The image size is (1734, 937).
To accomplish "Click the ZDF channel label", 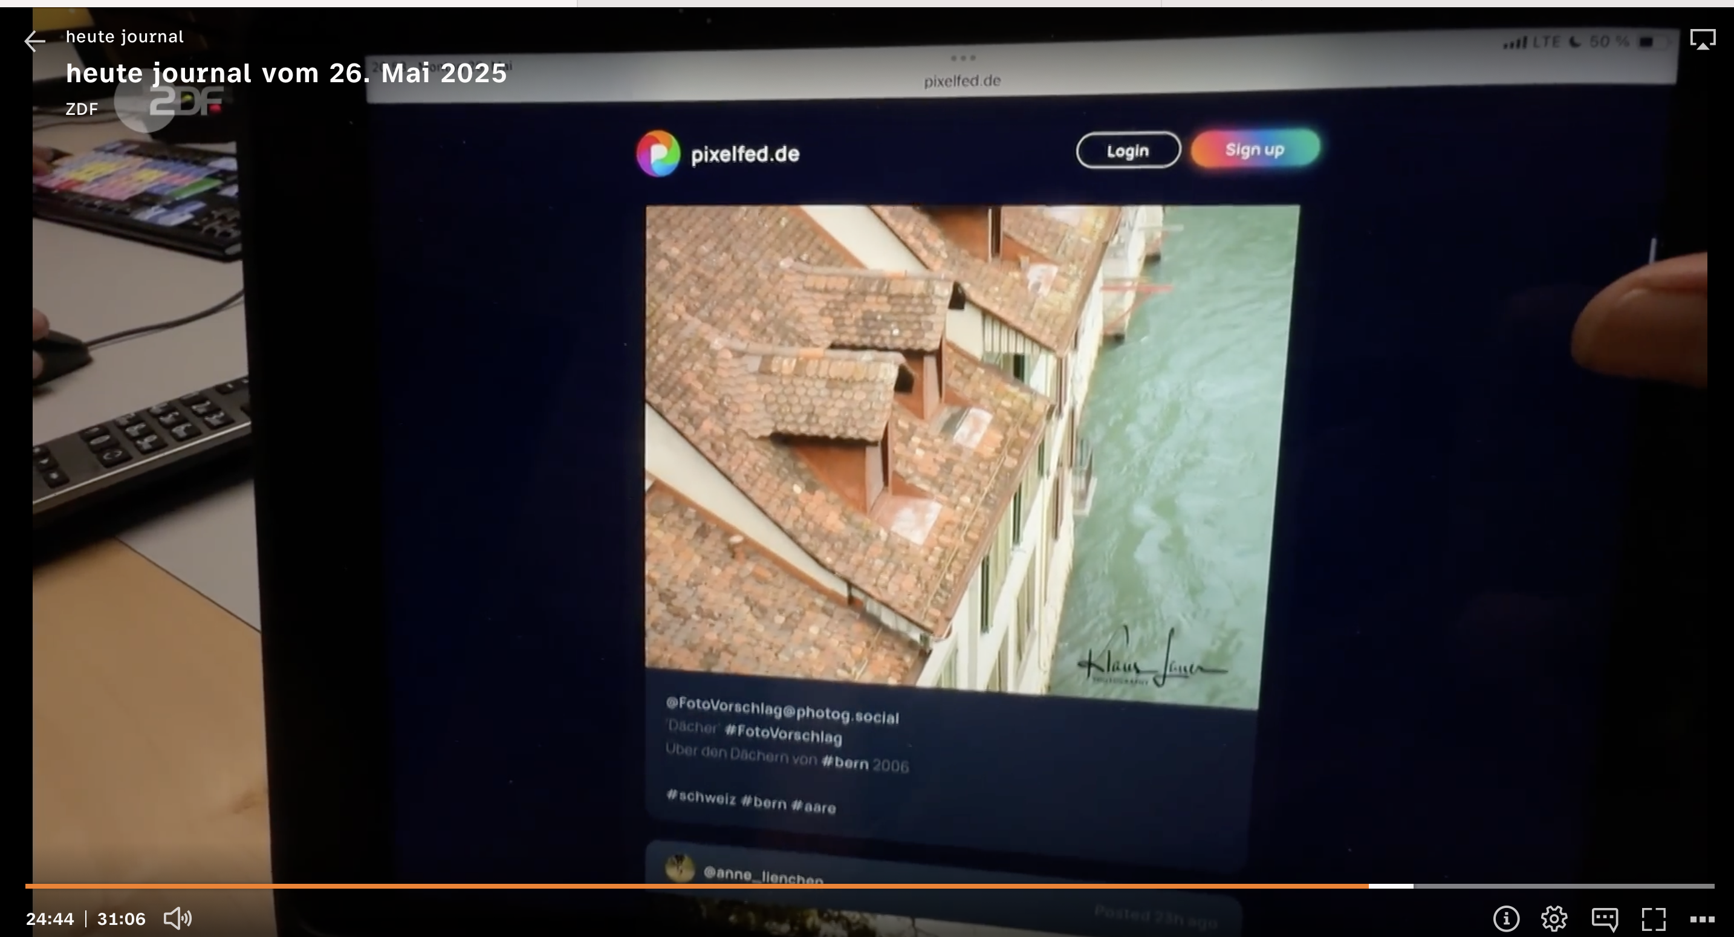I will (82, 109).
